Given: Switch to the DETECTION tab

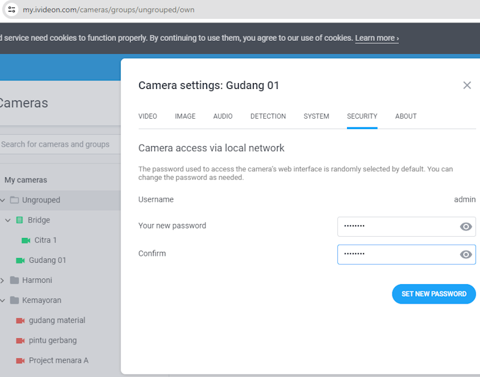Looking at the screenshot, I should [x=268, y=116].
